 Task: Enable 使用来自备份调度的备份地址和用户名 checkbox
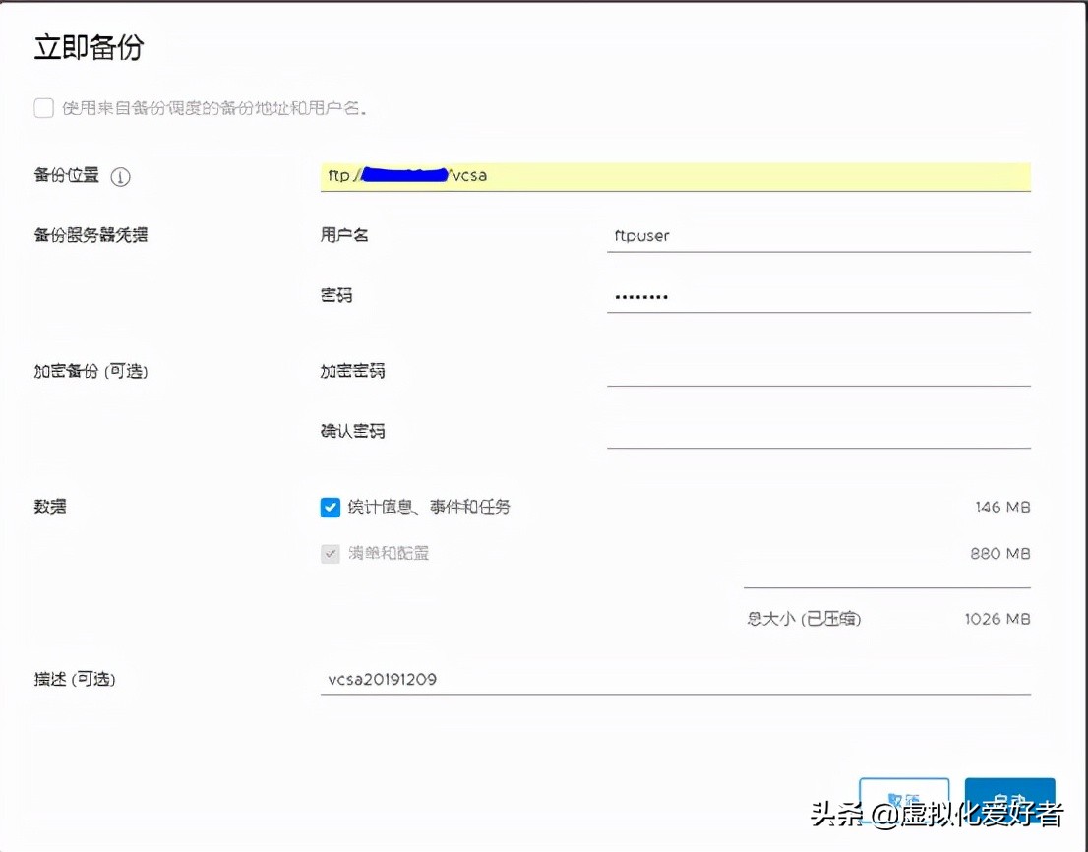pyautogui.click(x=43, y=109)
